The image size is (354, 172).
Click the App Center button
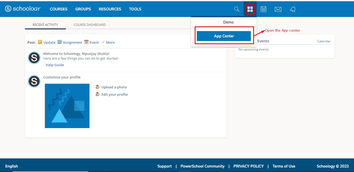224,36
